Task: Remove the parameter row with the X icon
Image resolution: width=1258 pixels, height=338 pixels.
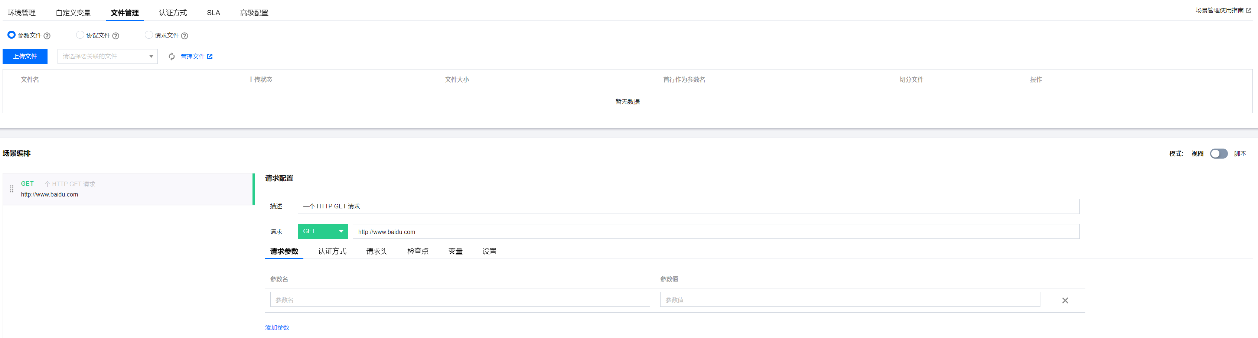Action: click(x=1065, y=300)
